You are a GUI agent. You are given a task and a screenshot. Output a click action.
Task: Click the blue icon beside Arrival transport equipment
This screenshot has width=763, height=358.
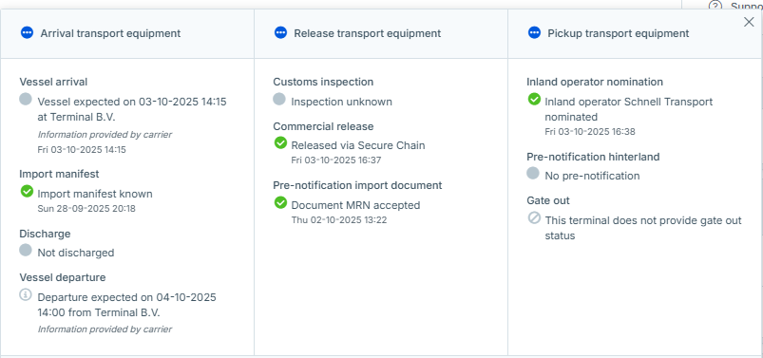(x=27, y=32)
